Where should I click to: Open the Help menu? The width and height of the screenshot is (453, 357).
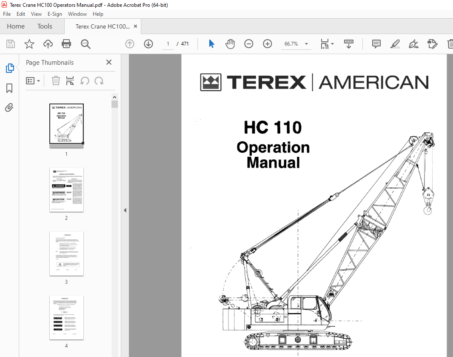coord(98,14)
